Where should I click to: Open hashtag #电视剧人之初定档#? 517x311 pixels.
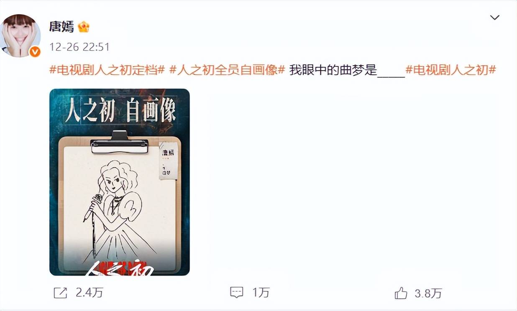click(x=107, y=70)
